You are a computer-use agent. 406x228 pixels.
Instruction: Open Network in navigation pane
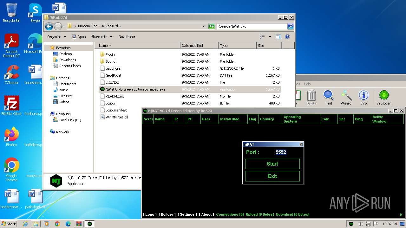point(62,132)
